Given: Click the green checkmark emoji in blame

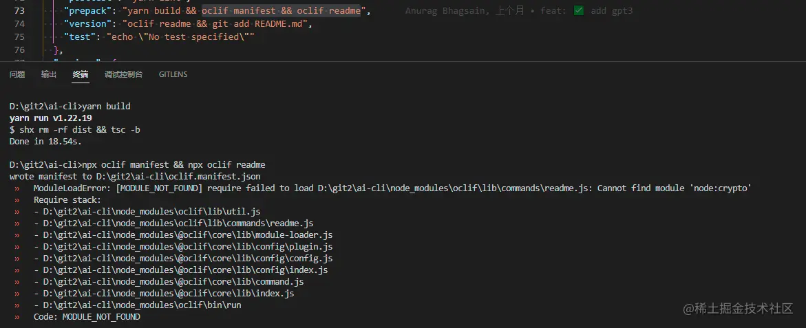Looking at the screenshot, I should point(579,11).
